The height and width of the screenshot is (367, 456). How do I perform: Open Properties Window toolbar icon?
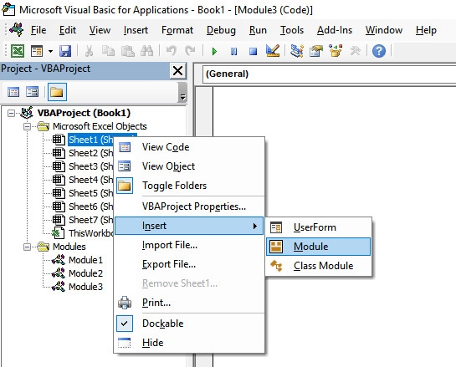[316, 51]
